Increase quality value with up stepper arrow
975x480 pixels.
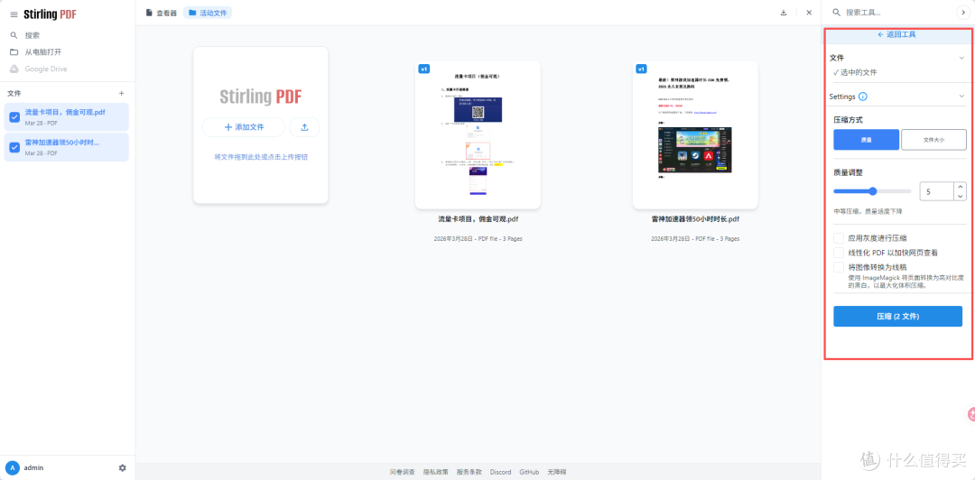[961, 187]
